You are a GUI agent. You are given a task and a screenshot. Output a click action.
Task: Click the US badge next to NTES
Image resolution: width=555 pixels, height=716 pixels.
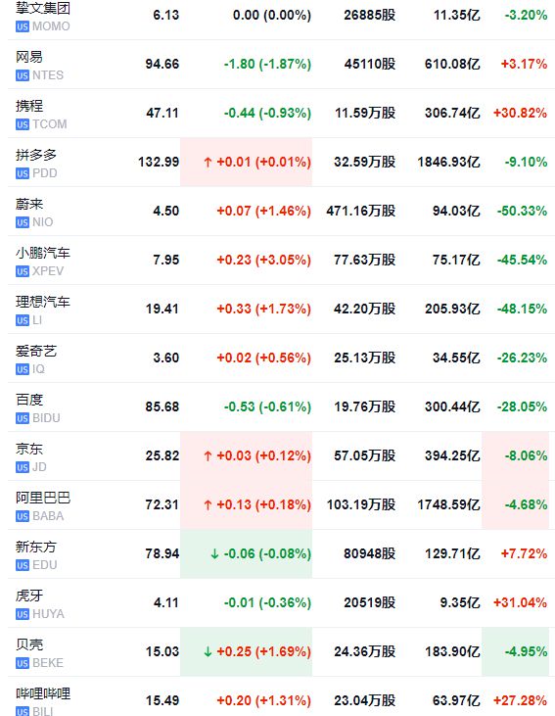coord(23,75)
